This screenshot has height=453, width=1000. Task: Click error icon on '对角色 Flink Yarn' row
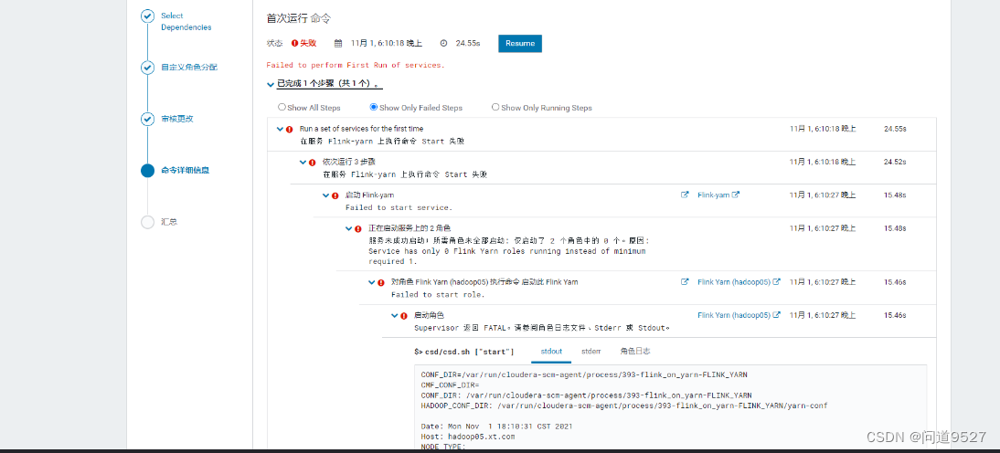[x=381, y=282]
